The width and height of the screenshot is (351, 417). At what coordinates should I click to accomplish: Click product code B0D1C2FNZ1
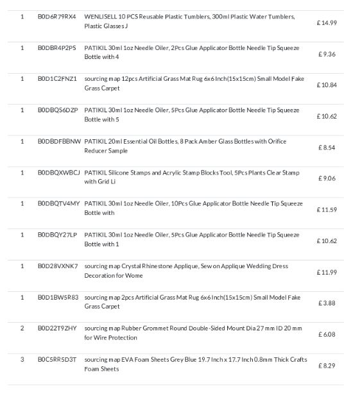tap(57, 79)
